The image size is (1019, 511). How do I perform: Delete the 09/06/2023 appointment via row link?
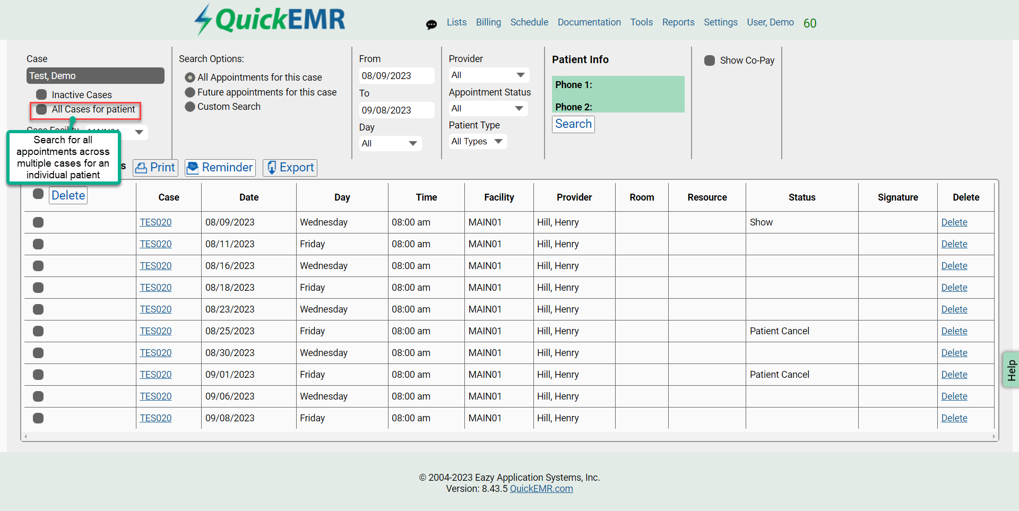tap(954, 396)
